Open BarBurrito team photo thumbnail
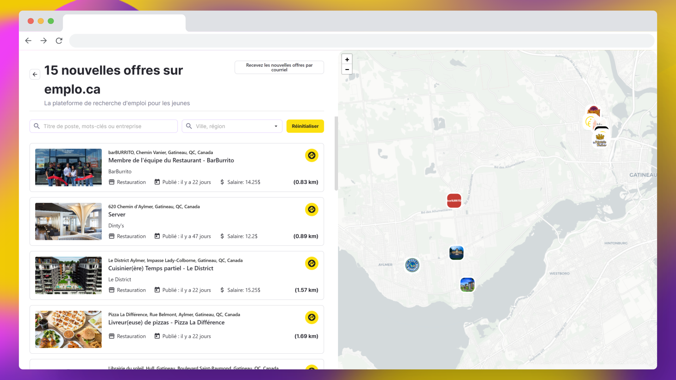The width and height of the screenshot is (676, 380). click(x=68, y=167)
